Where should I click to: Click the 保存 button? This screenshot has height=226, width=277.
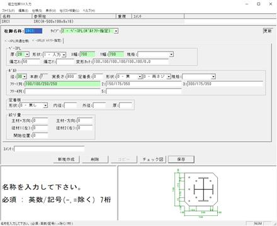[181, 159]
